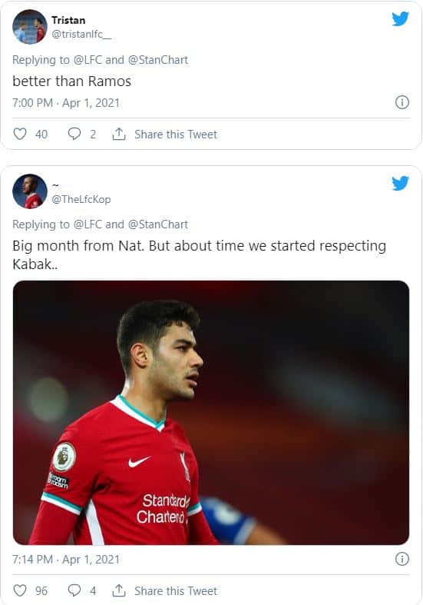Click 'Share this Tweet' on Tristan's tweet
The image size is (423, 605).
tap(176, 135)
